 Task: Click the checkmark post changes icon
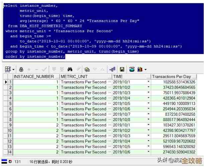44,69
